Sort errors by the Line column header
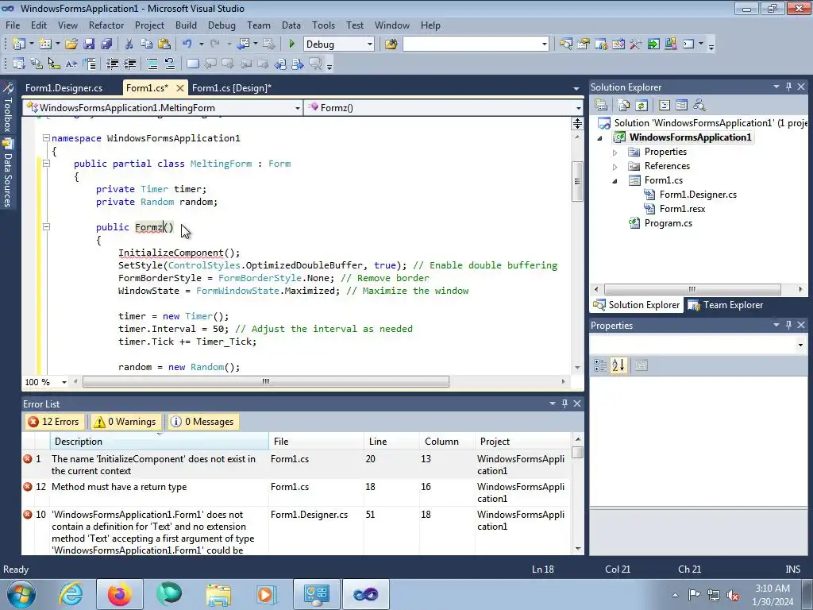 click(x=391, y=442)
